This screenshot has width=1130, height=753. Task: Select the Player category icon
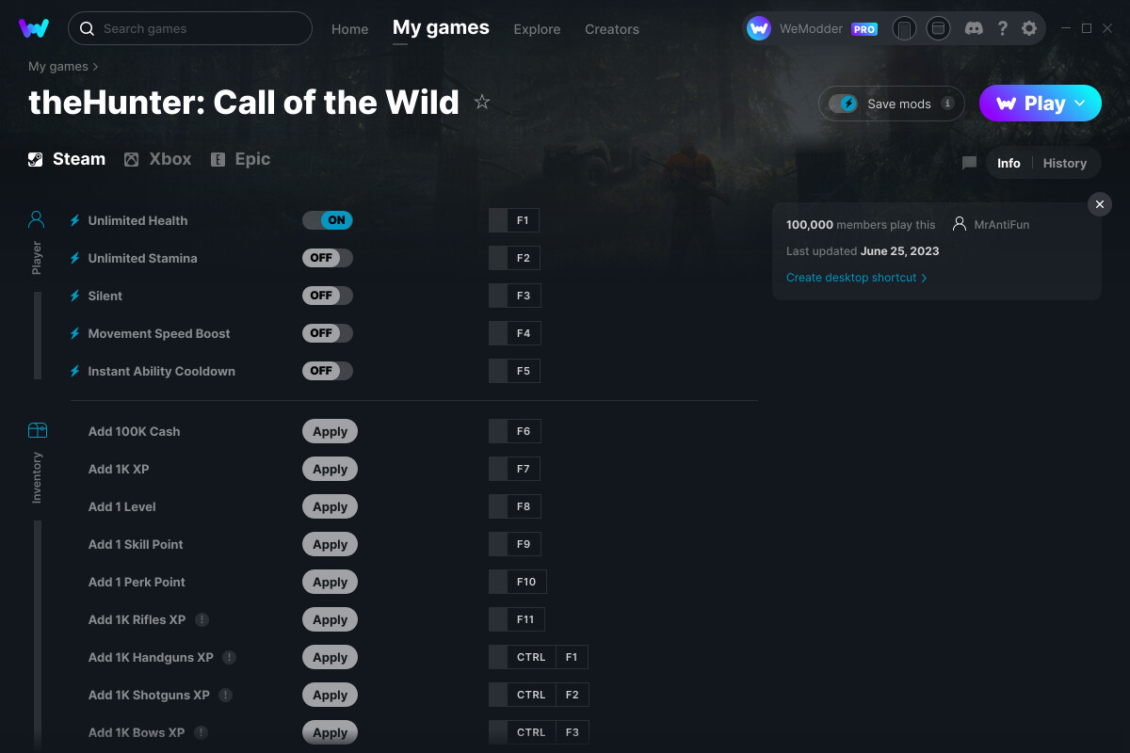click(37, 219)
